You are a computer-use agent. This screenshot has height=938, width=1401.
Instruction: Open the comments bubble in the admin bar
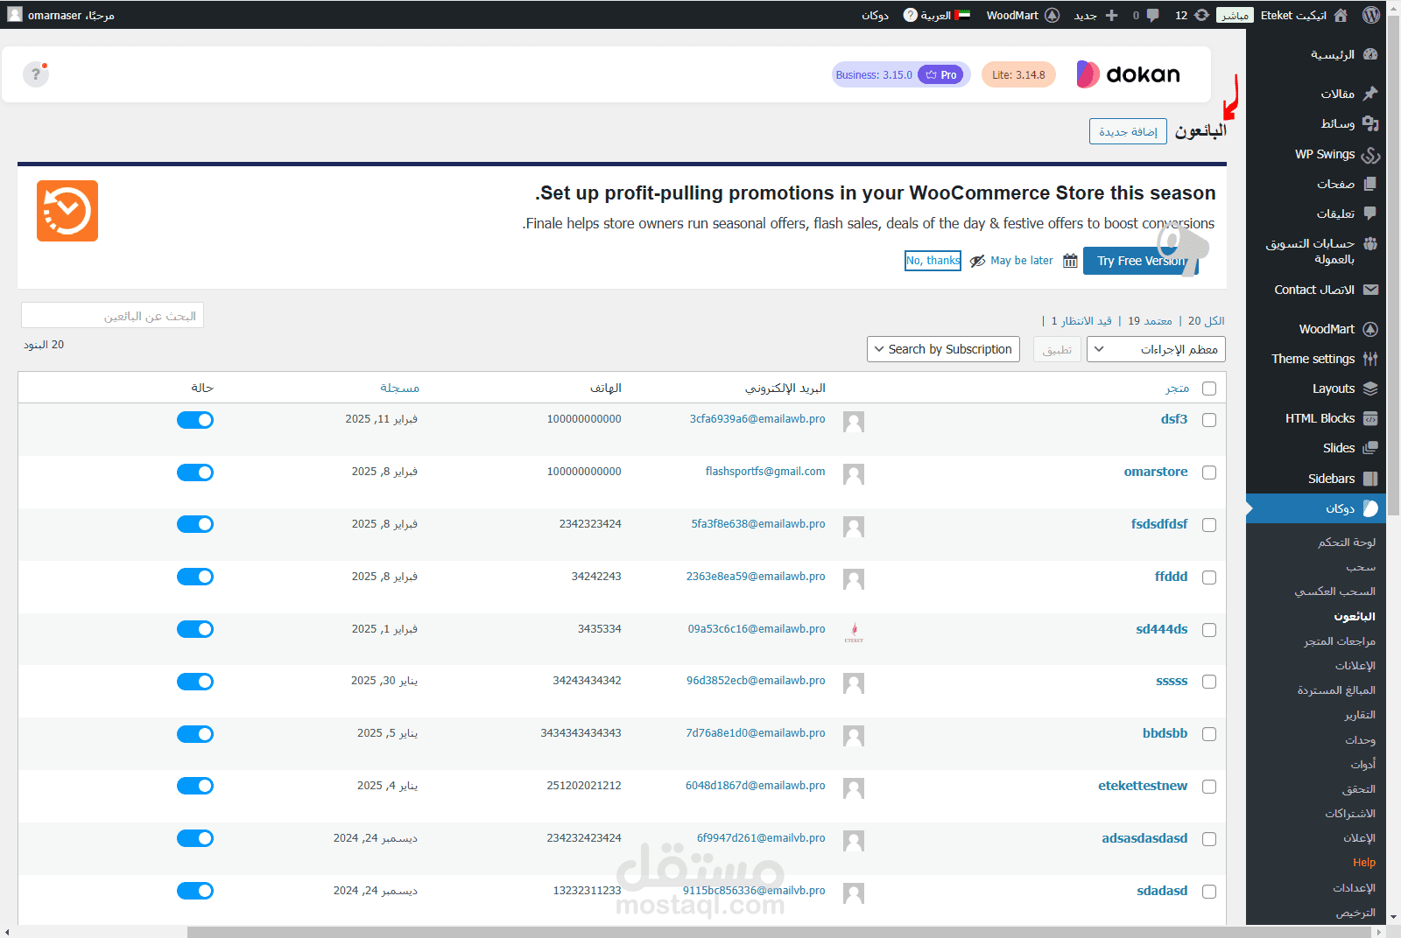pyautogui.click(x=1152, y=15)
